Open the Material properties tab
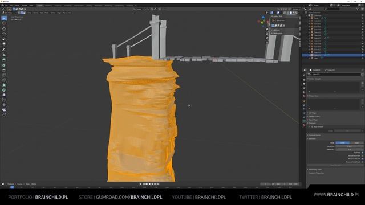365x205 pixels. (304, 125)
